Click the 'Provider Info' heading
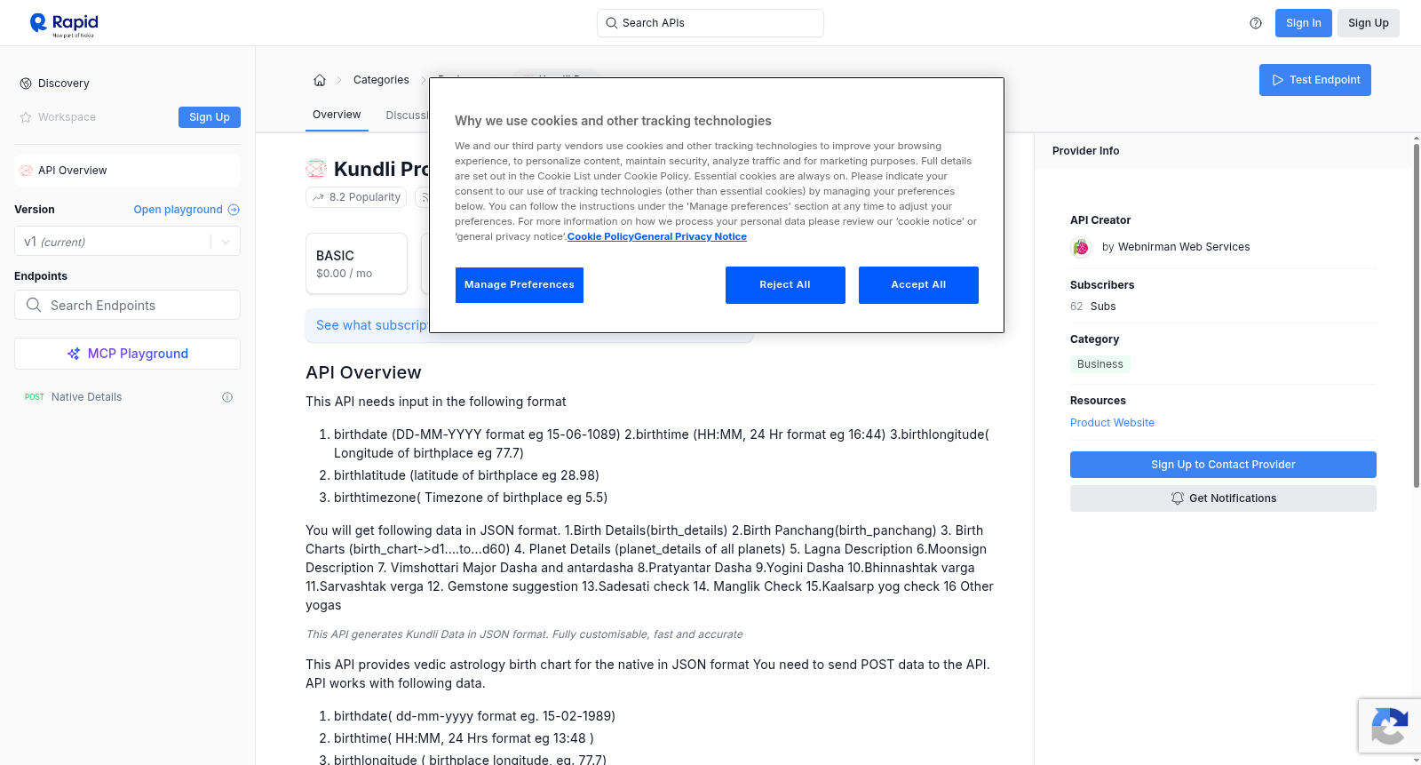Viewport: 1421px width, 765px height. pyautogui.click(x=1085, y=151)
